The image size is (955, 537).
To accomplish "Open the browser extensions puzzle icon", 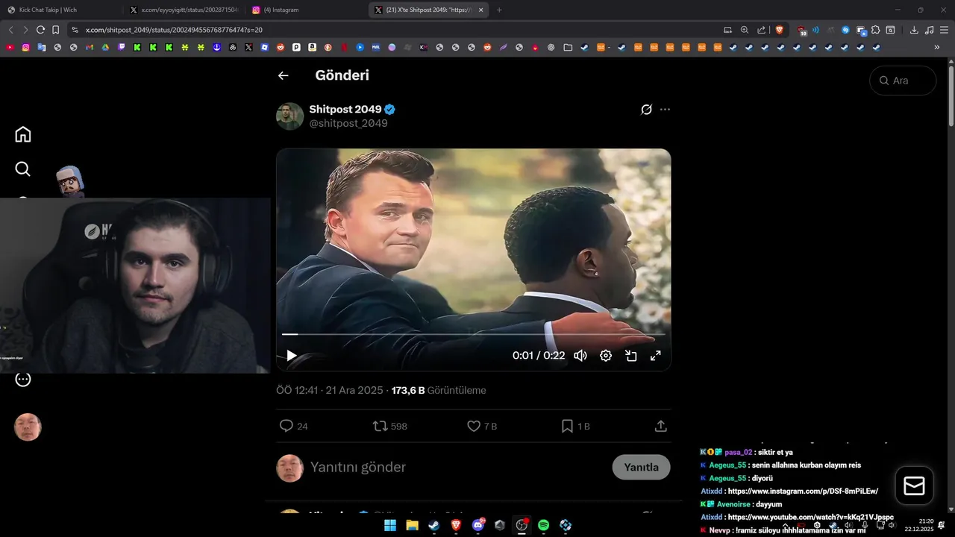I will click(876, 30).
